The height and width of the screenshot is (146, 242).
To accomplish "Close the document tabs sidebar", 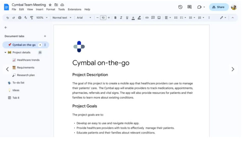I will pos(6,28).
